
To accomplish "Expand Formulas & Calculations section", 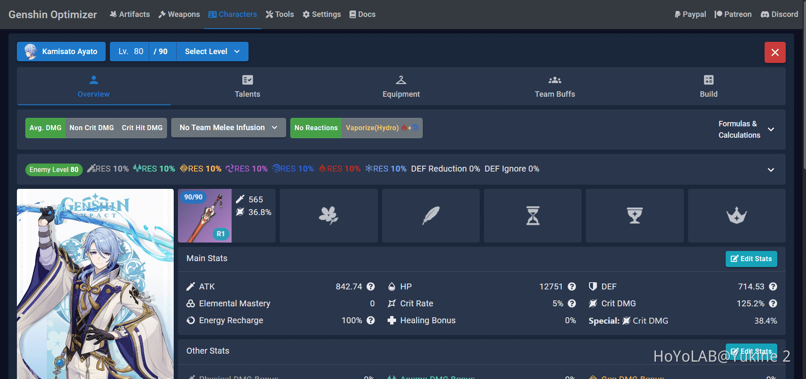I will click(x=746, y=129).
